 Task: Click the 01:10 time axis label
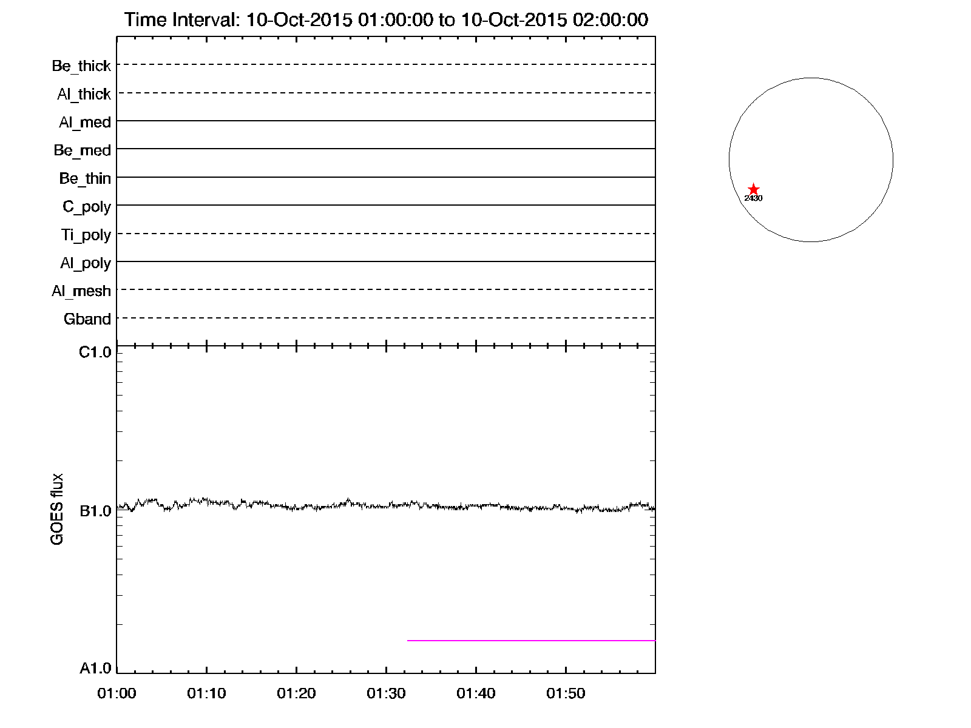tap(206, 693)
